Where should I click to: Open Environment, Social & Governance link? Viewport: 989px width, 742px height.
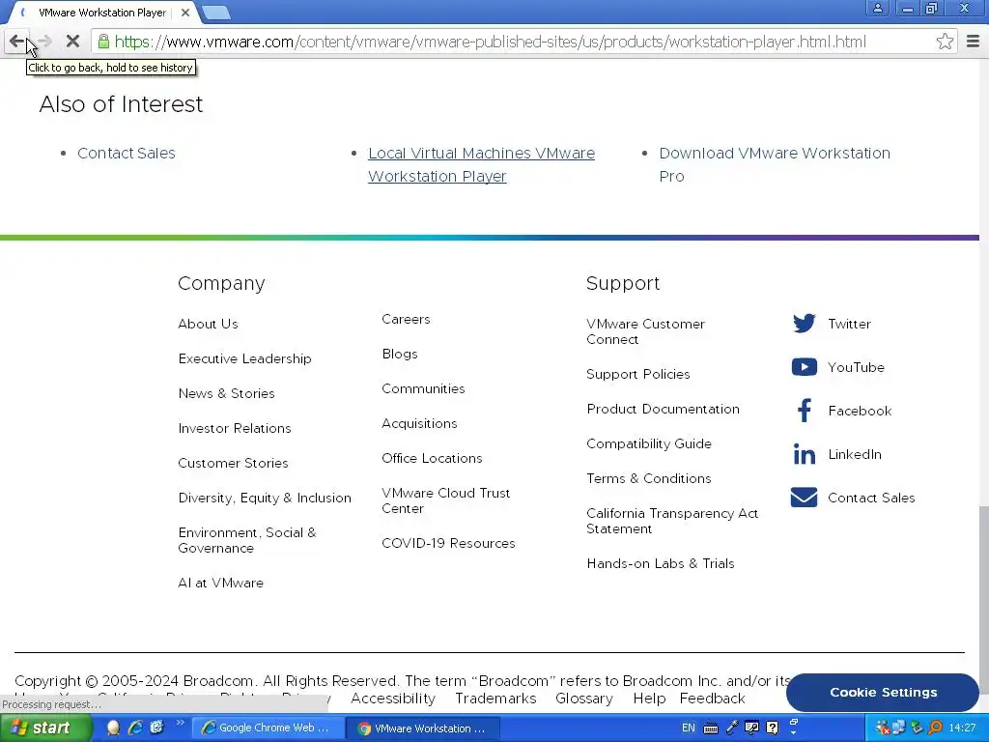(x=247, y=540)
